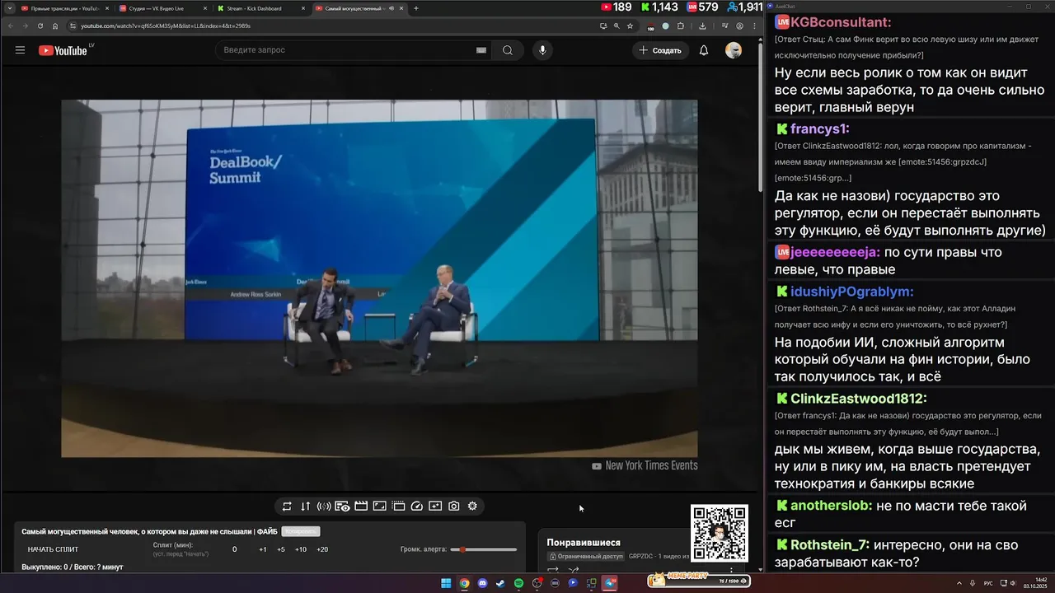Click the +10 split minutes button
This screenshot has width=1055, height=593.
pyautogui.click(x=301, y=549)
